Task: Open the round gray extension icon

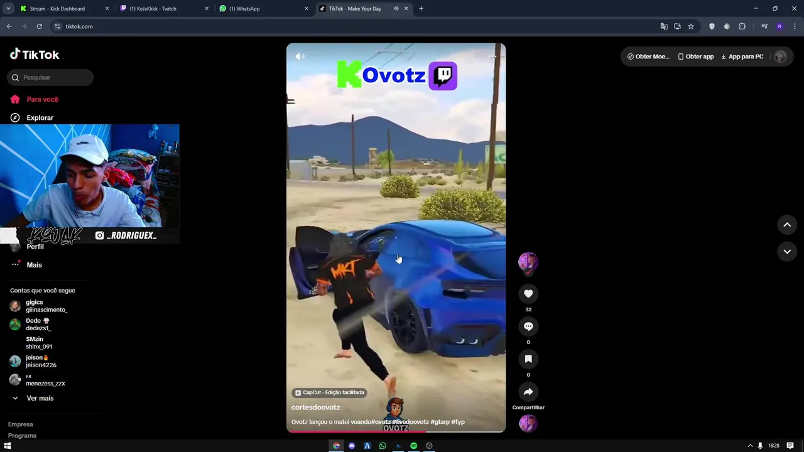Action: 727,26
